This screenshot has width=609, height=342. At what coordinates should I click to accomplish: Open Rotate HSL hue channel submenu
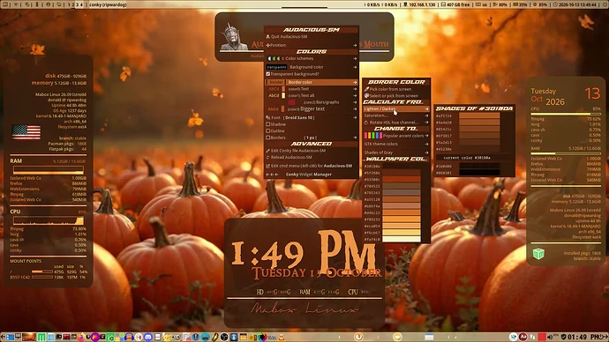click(x=396, y=123)
